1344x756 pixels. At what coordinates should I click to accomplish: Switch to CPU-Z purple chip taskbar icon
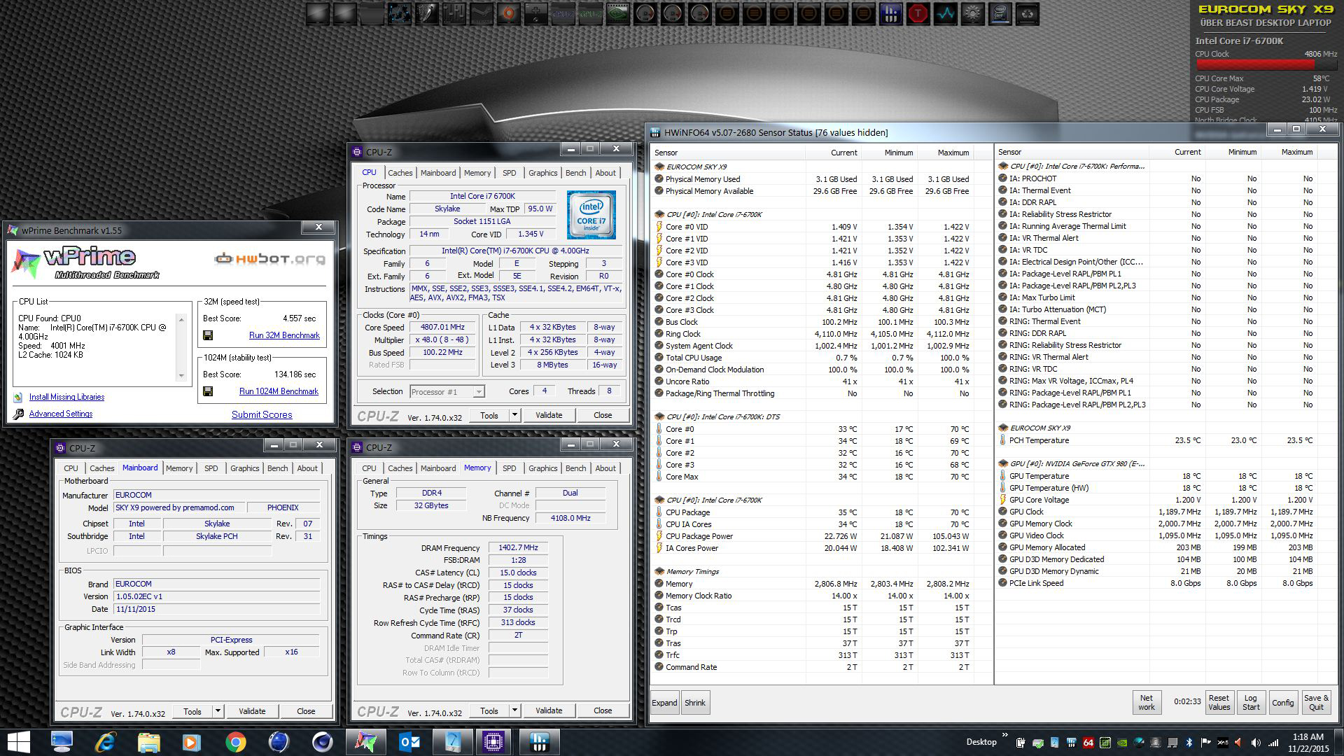(494, 741)
